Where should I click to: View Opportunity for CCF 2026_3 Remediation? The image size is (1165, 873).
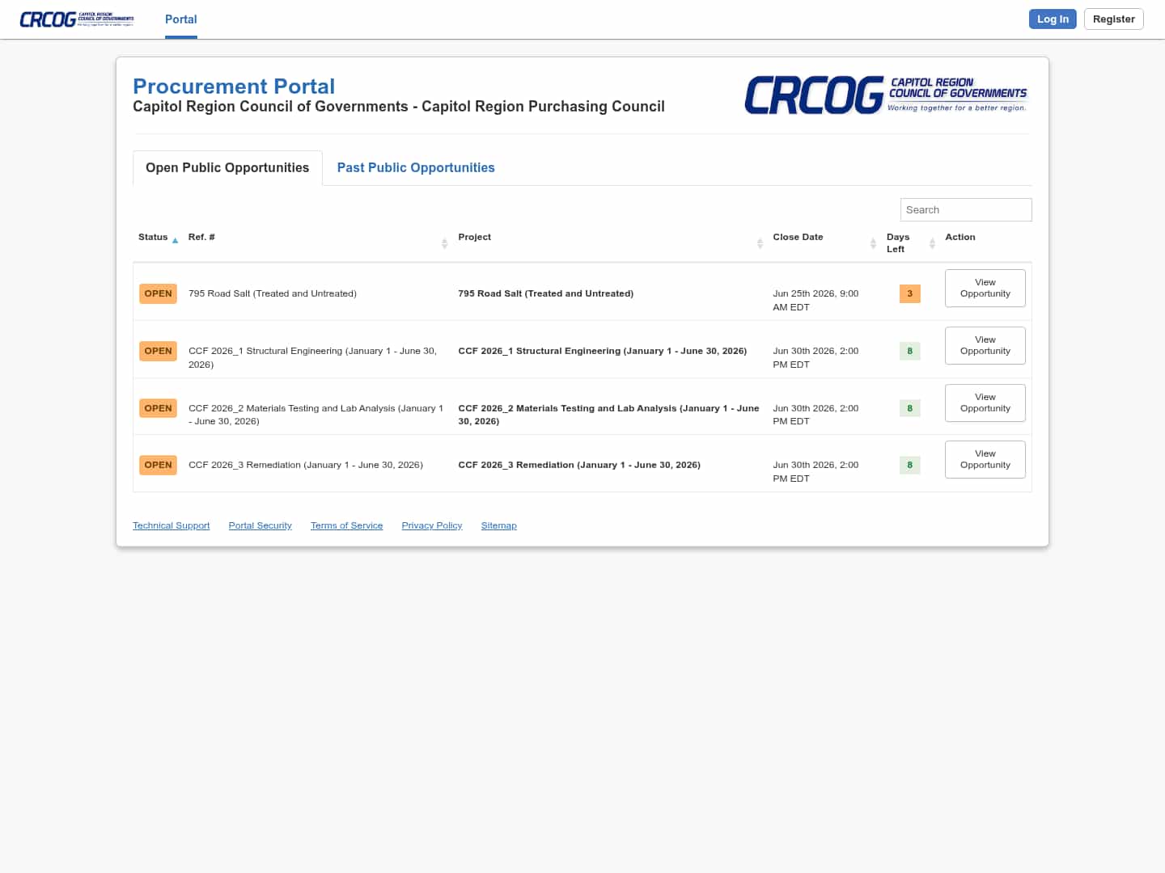point(985,459)
